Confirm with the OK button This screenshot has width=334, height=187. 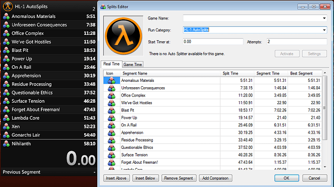[x=287, y=178]
